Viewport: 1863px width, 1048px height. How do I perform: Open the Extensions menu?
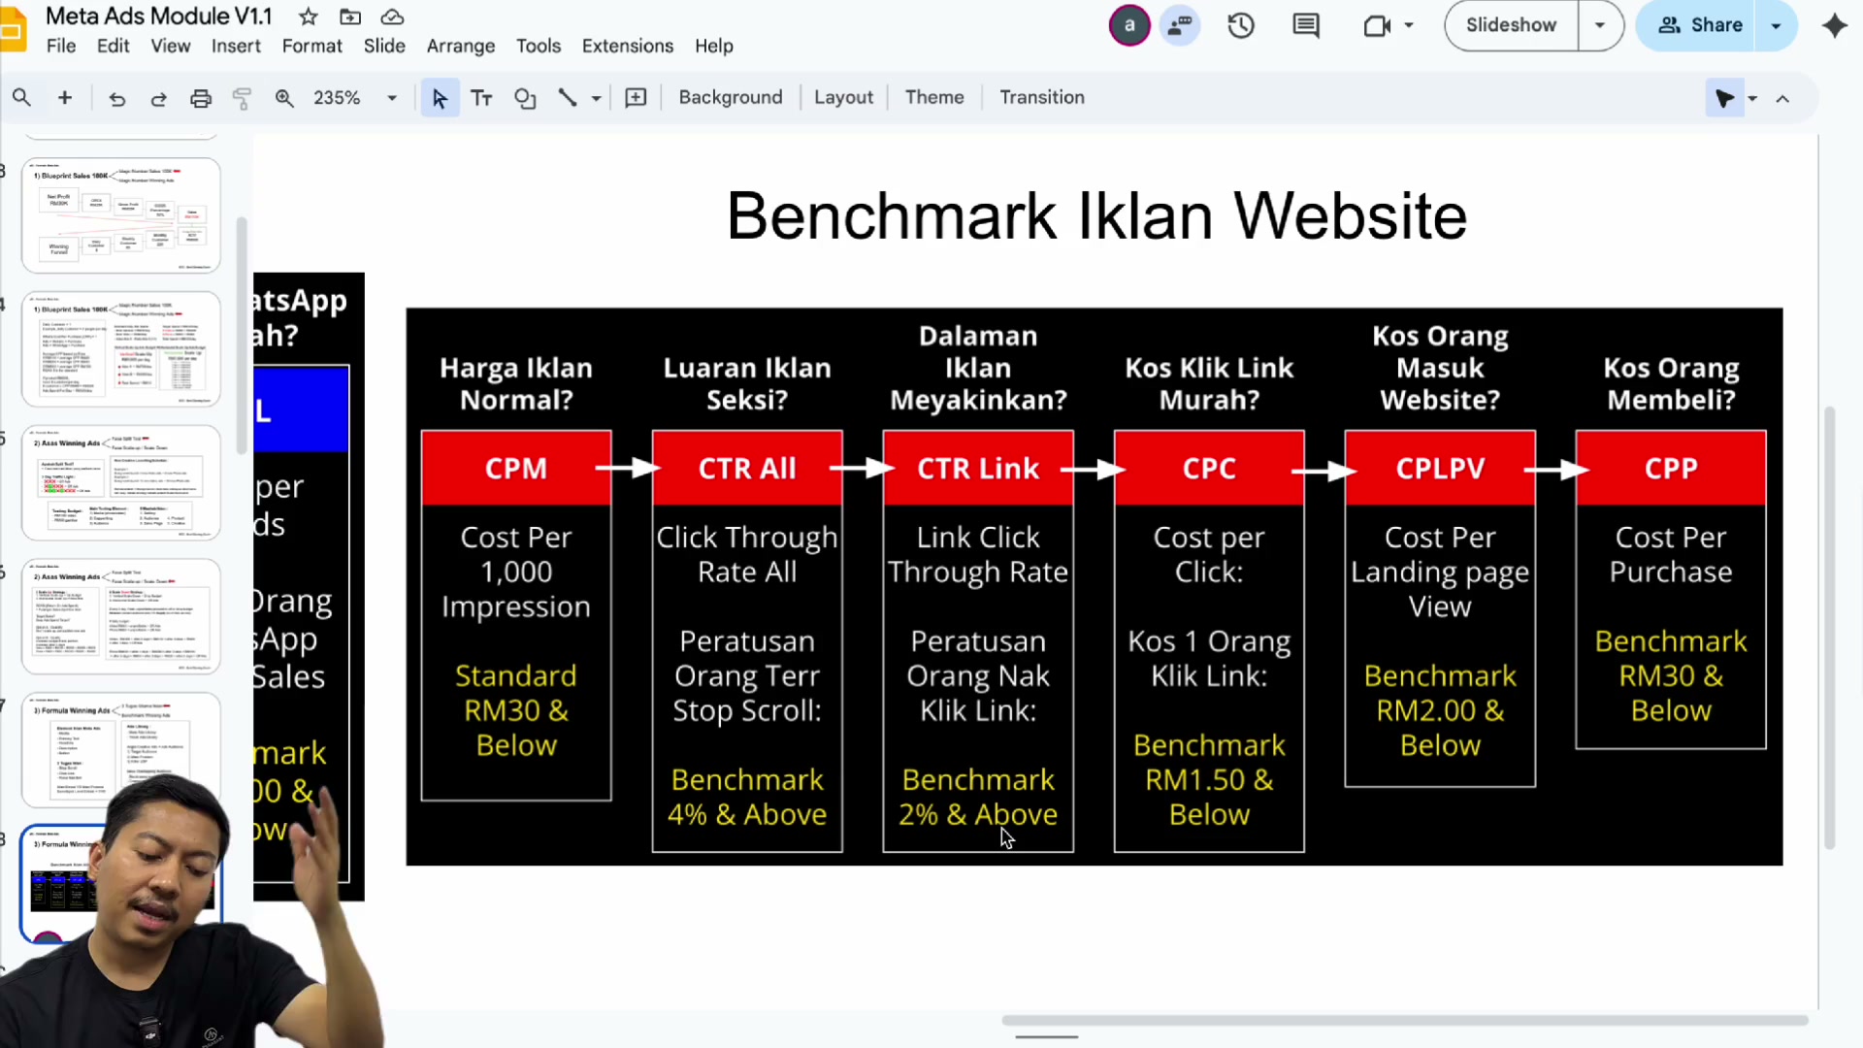(x=628, y=46)
